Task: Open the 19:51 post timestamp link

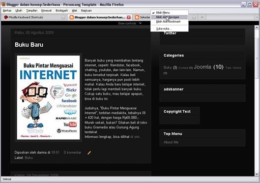Action: pos(55,152)
